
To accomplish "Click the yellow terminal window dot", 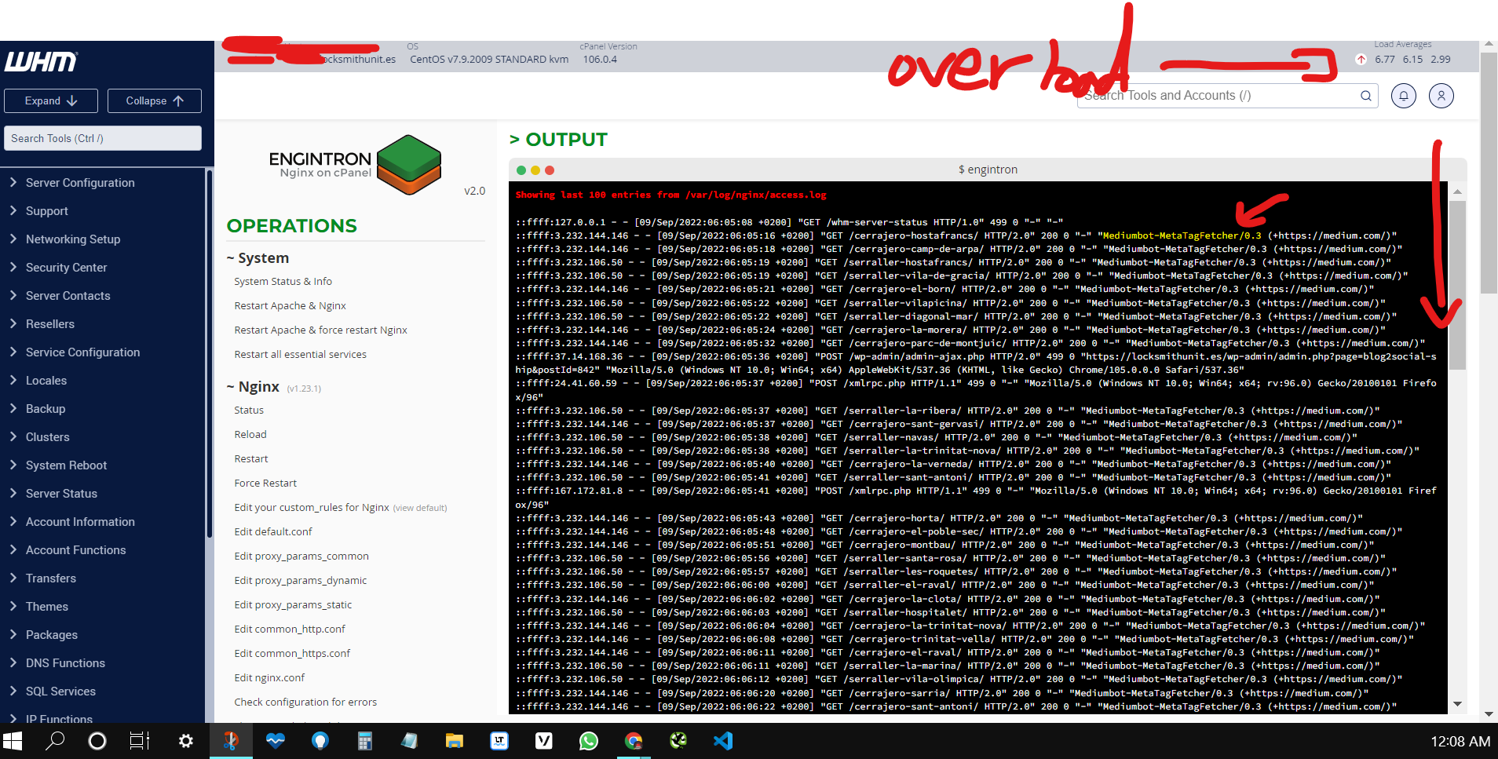I will 535,170.
